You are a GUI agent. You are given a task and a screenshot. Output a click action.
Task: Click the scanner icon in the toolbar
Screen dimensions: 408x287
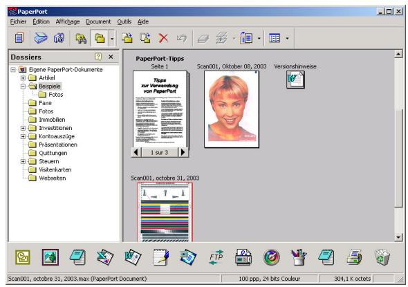tap(41, 38)
